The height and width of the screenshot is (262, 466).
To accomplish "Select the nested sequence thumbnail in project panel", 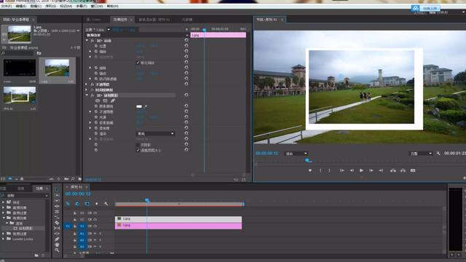I will (20, 95).
